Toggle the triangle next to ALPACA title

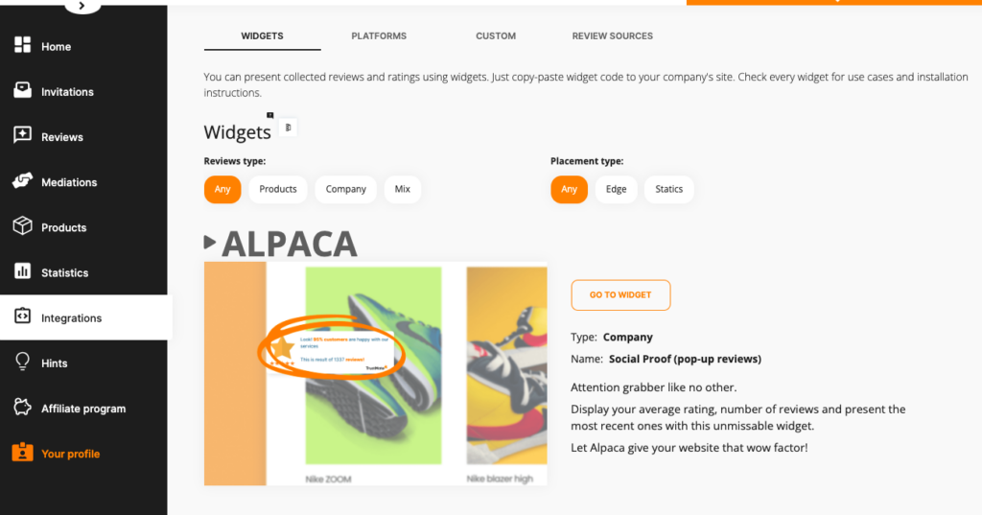(210, 243)
